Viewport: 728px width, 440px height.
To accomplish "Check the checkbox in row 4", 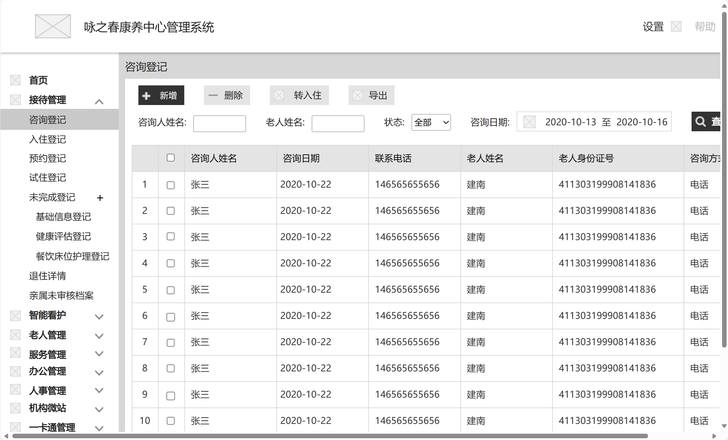I will click(171, 263).
